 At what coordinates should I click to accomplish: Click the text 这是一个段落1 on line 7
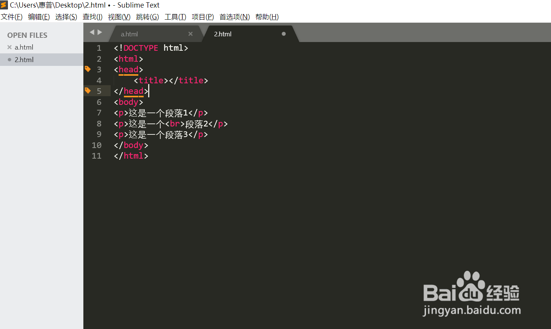158,113
